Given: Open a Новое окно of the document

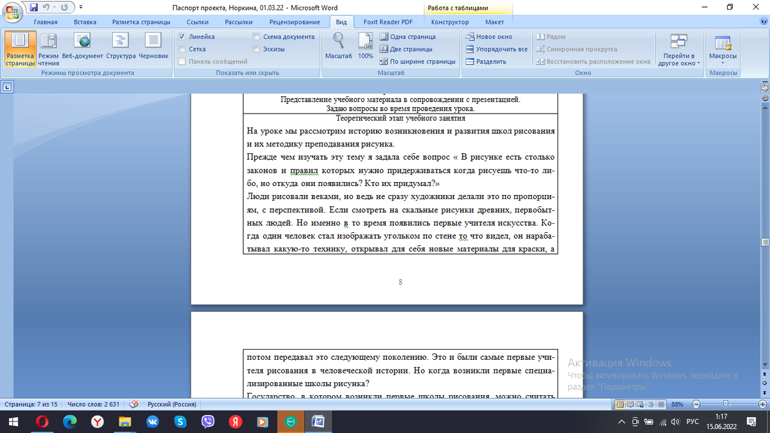Looking at the screenshot, I should [489, 37].
